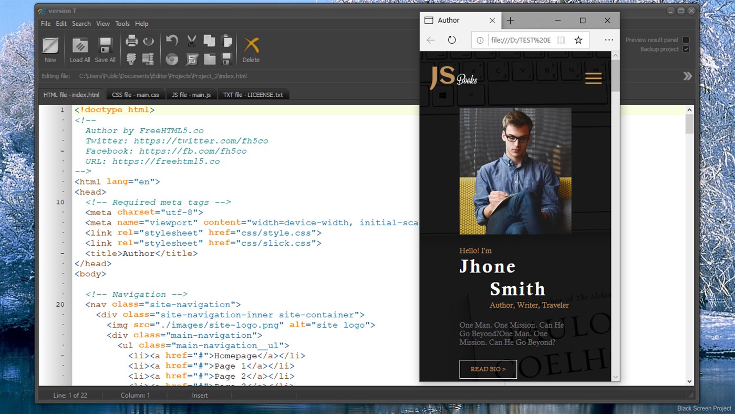The width and height of the screenshot is (735, 414).
Task: Click the line 1 doctype html code
Action: [x=115, y=110]
